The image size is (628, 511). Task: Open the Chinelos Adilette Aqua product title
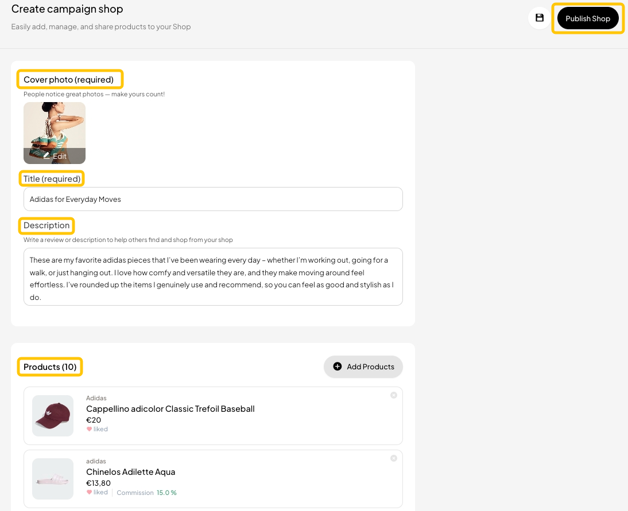point(130,472)
